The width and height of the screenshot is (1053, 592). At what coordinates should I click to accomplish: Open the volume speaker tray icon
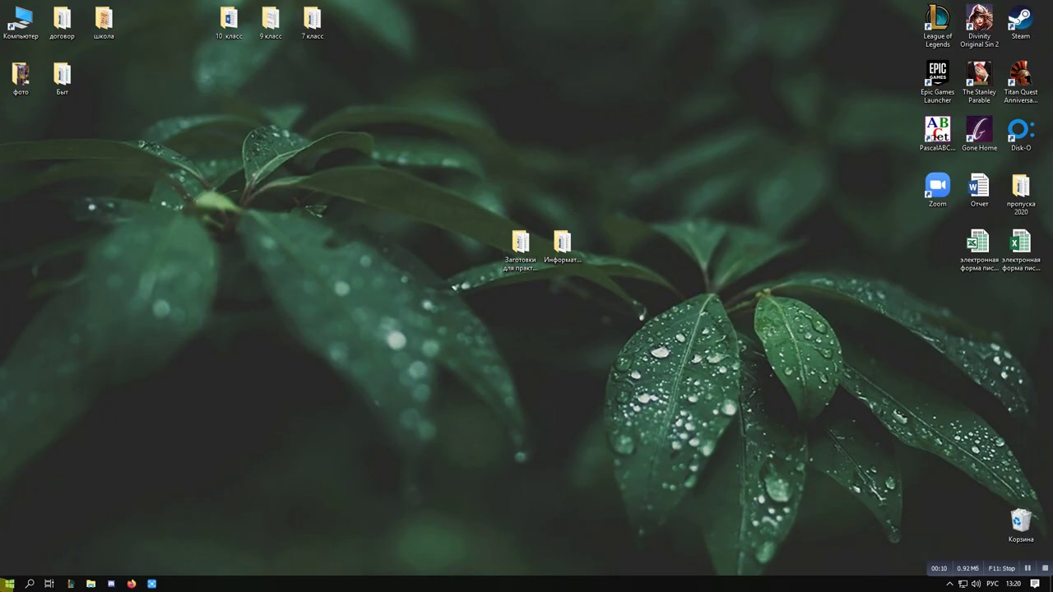point(976,584)
